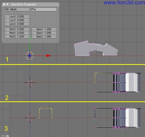Select the yellow arch curve in view 3
The image size is (145, 137).
coord(46,113)
